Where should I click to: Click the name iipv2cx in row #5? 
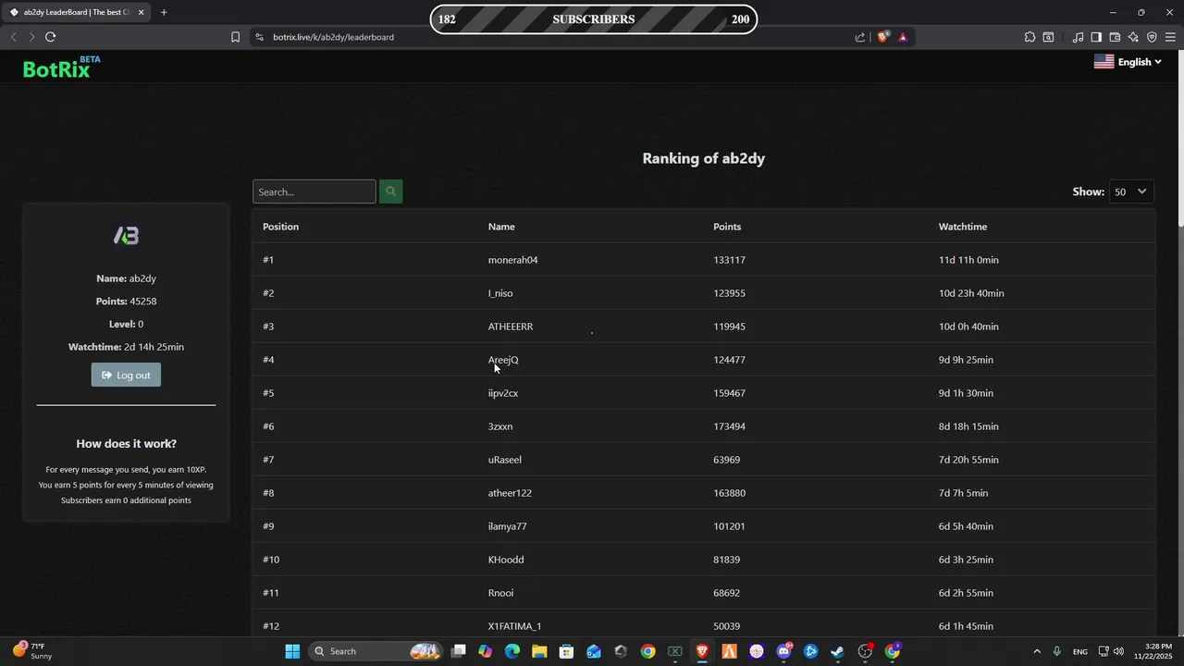click(503, 393)
